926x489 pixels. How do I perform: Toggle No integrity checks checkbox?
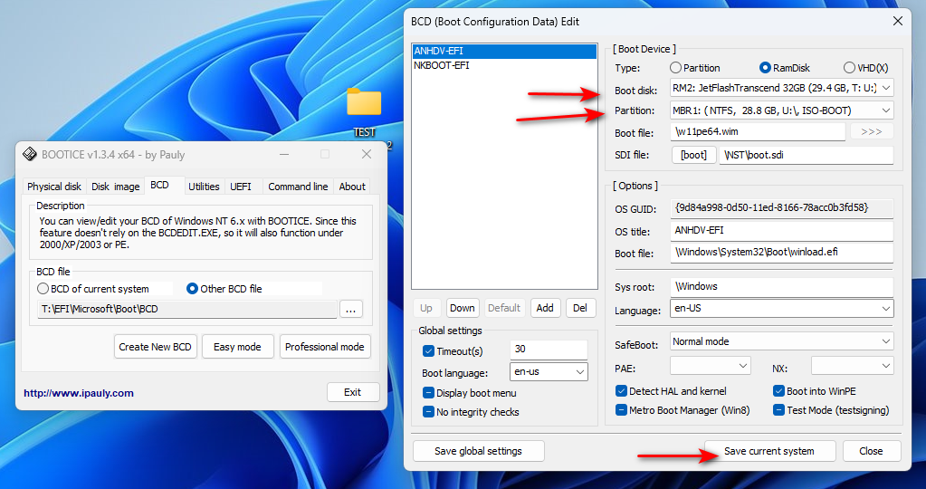tap(429, 412)
